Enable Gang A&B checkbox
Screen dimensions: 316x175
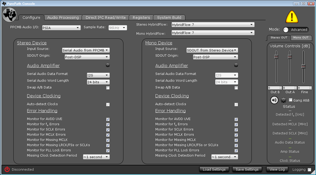[x=291, y=100]
